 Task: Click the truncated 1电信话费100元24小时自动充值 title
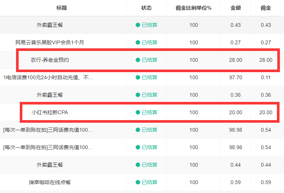coord(48,77)
